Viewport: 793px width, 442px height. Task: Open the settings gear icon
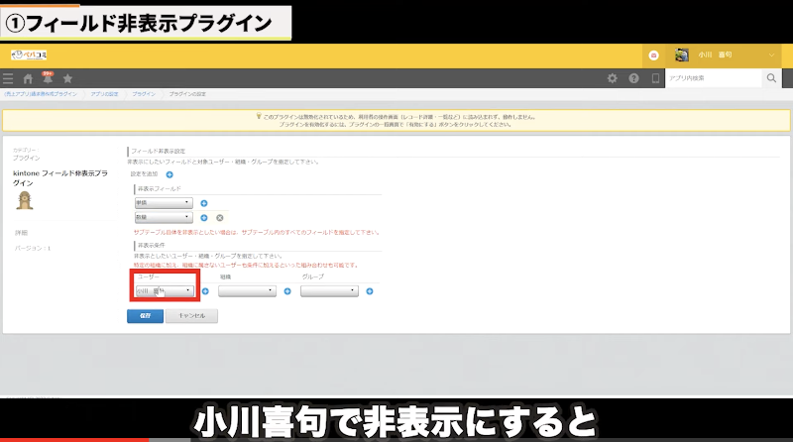[612, 78]
